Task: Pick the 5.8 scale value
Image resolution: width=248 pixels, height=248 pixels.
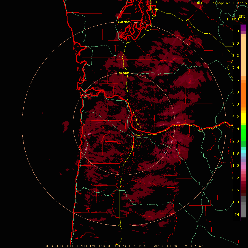Action: click(x=236, y=92)
